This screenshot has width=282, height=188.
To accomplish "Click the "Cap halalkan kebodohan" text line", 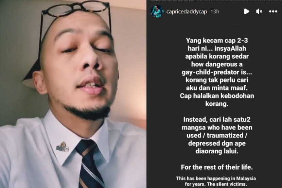I will point(217,96).
